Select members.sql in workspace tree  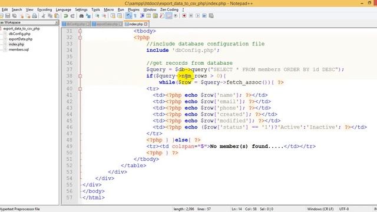19,49
